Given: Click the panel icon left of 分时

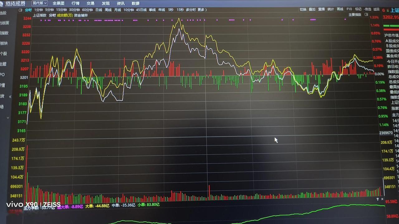Looking at the screenshot, I should pos(21,10).
